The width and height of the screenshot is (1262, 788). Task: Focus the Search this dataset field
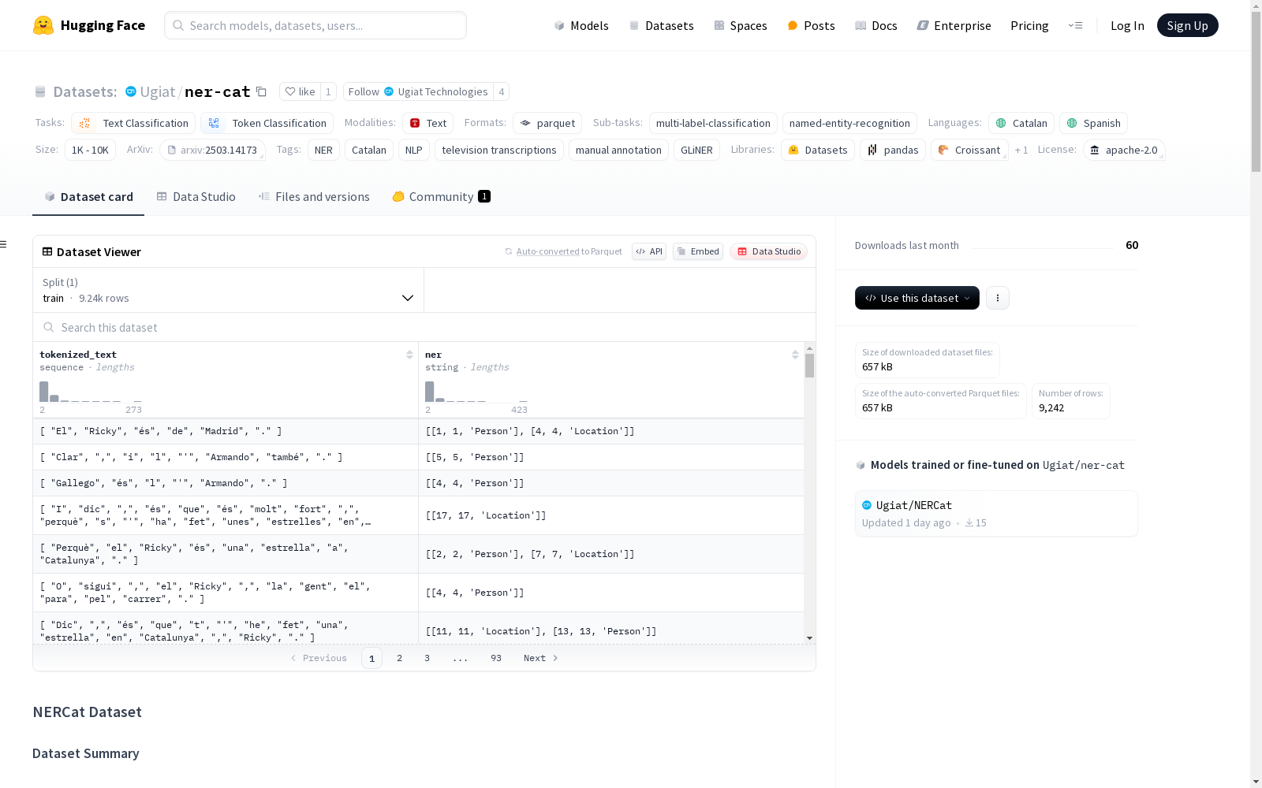click(424, 327)
